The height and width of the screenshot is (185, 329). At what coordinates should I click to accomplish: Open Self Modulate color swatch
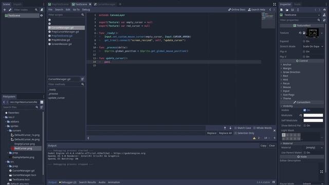pyautogui.click(x=313, y=120)
